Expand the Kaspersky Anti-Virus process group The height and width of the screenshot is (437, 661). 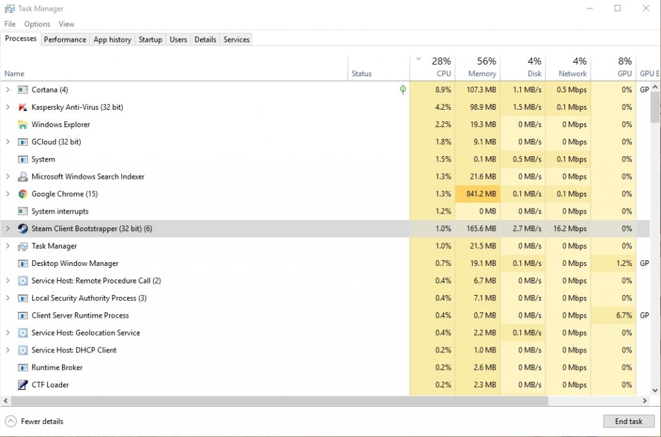pos(8,107)
